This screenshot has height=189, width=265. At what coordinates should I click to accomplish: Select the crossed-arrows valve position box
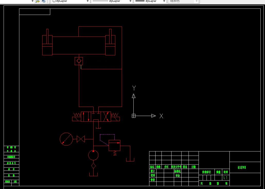(106, 116)
